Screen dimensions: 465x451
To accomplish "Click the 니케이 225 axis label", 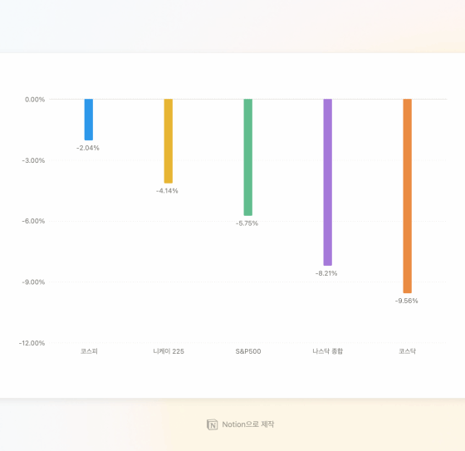I will (169, 351).
